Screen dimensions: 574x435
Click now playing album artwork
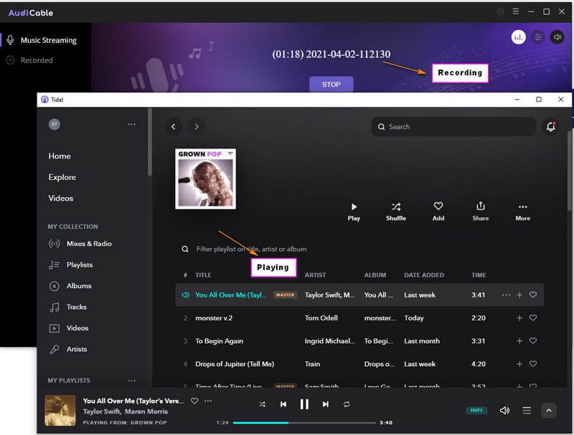pyautogui.click(x=60, y=411)
